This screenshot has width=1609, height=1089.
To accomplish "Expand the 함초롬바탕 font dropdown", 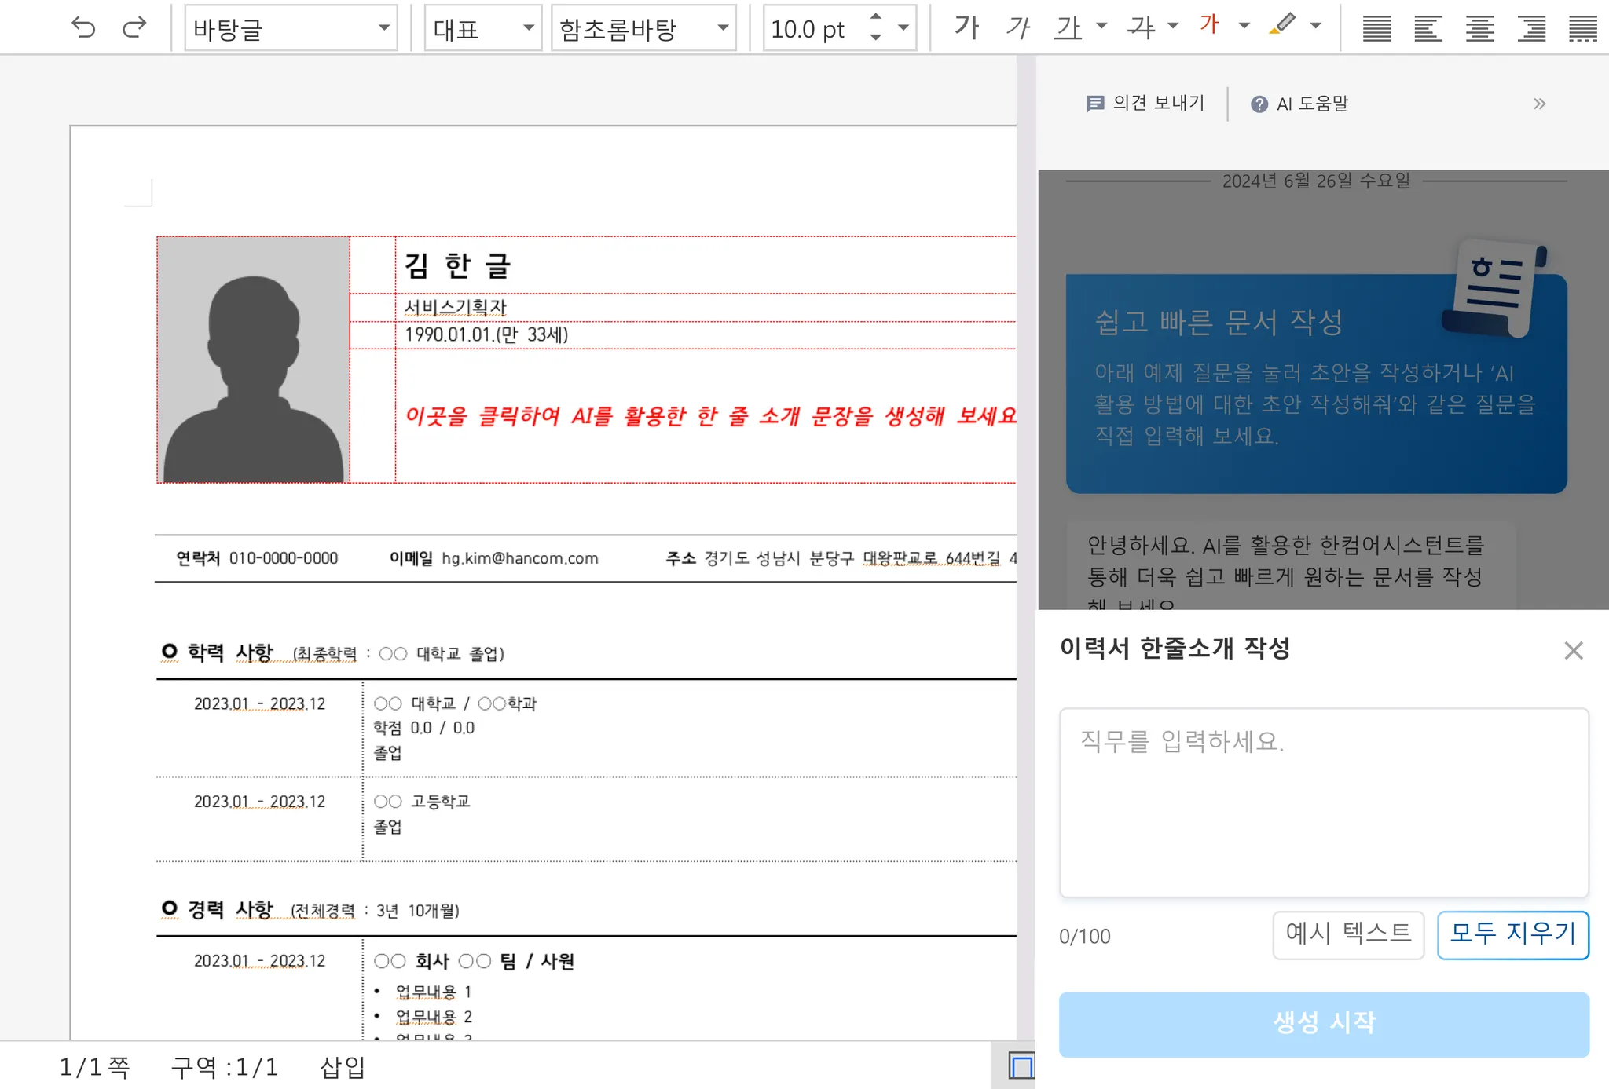I will pyautogui.click(x=723, y=28).
